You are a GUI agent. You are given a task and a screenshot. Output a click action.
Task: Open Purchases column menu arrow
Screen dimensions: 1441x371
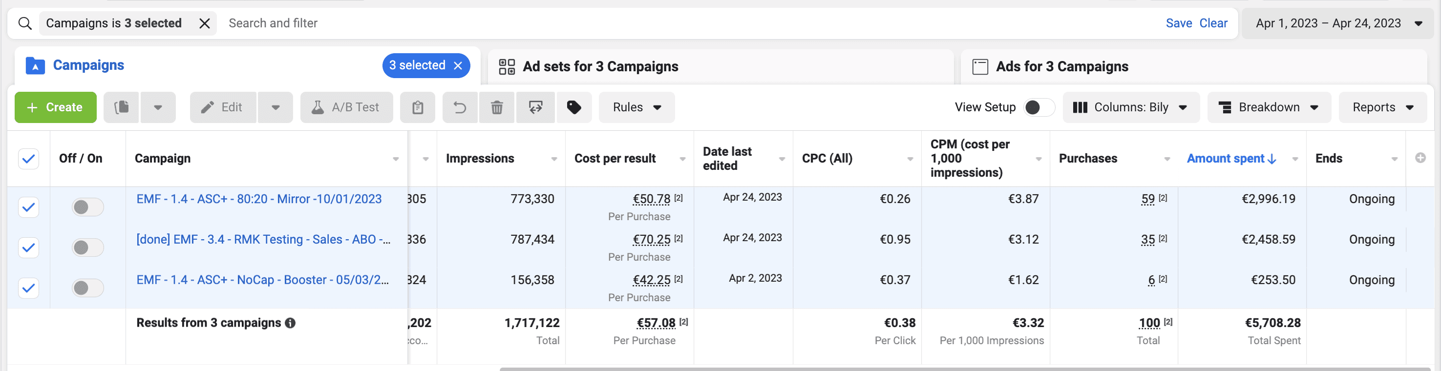tap(1167, 159)
